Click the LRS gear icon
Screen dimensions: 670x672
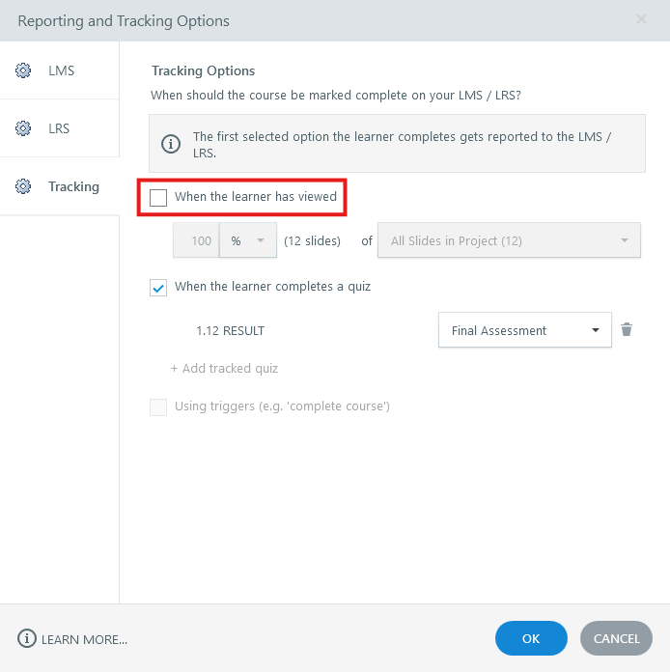(23, 128)
